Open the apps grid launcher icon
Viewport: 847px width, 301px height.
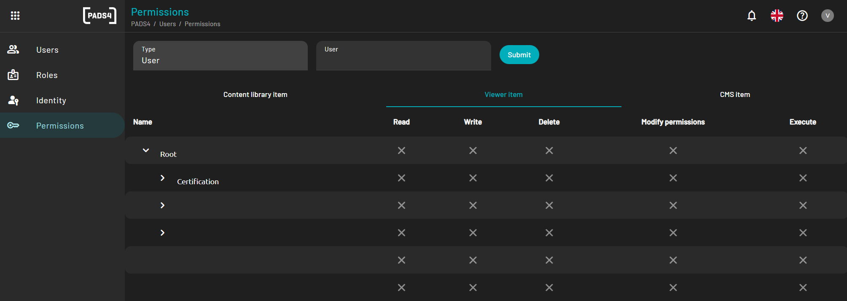pyautogui.click(x=15, y=16)
